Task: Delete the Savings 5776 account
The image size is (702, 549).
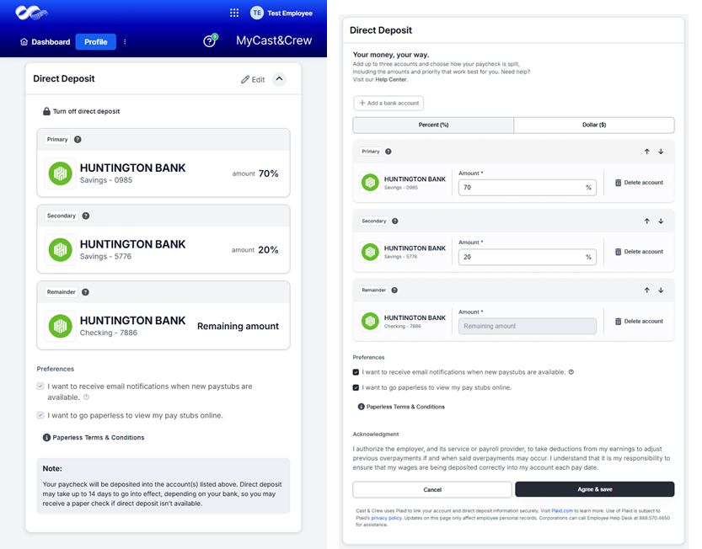Action: coord(639,252)
